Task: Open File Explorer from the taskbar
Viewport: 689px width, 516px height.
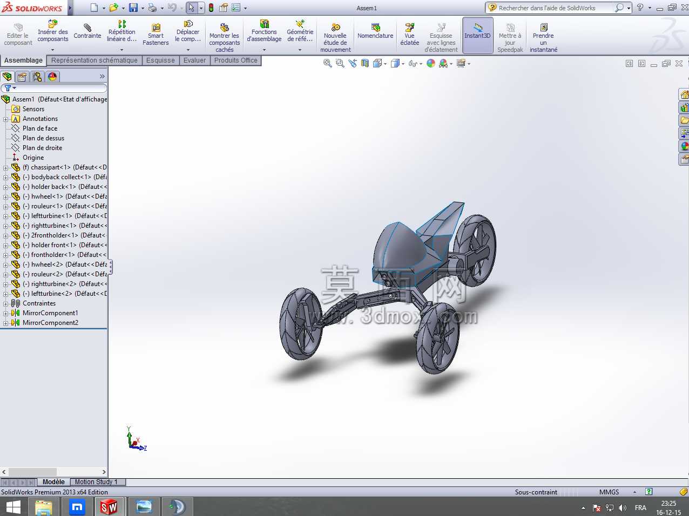Action: [x=43, y=507]
